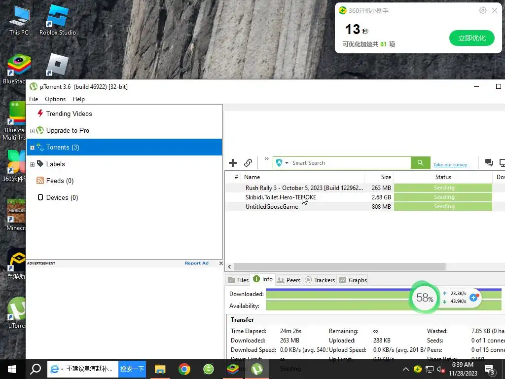Click the Devices phone icon
Image resolution: width=505 pixels, height=379 pixels.
(40, 197)
